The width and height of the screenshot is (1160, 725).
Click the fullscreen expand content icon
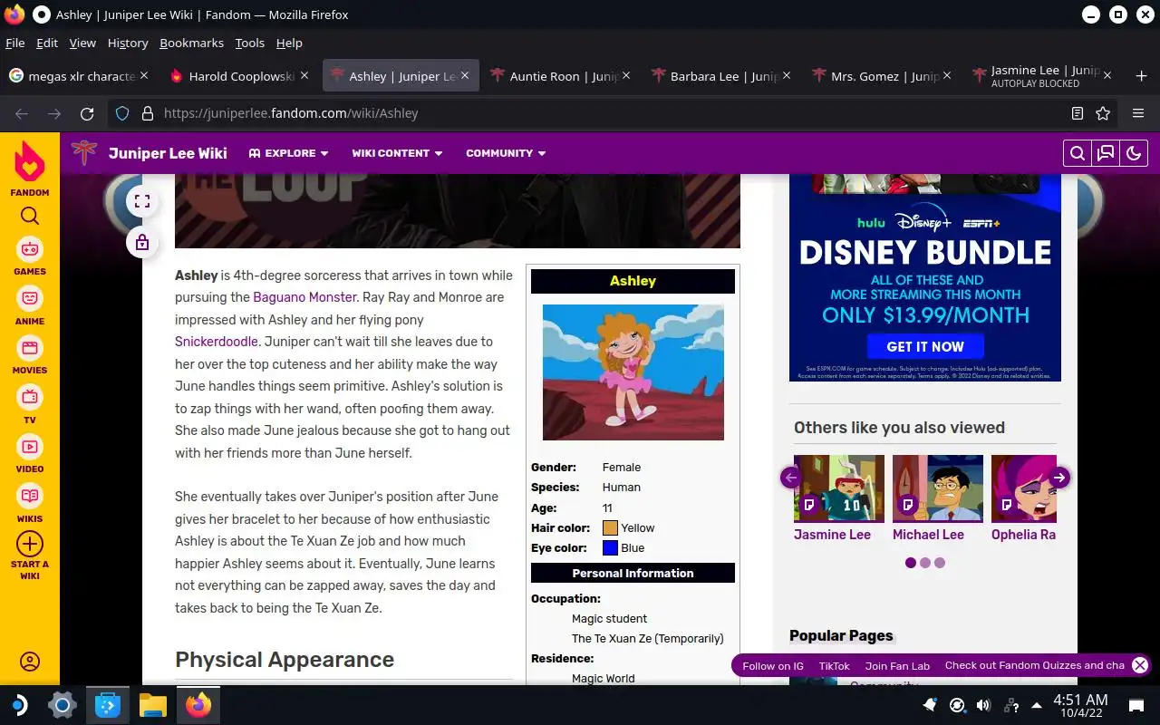click(x=142, y=201)
